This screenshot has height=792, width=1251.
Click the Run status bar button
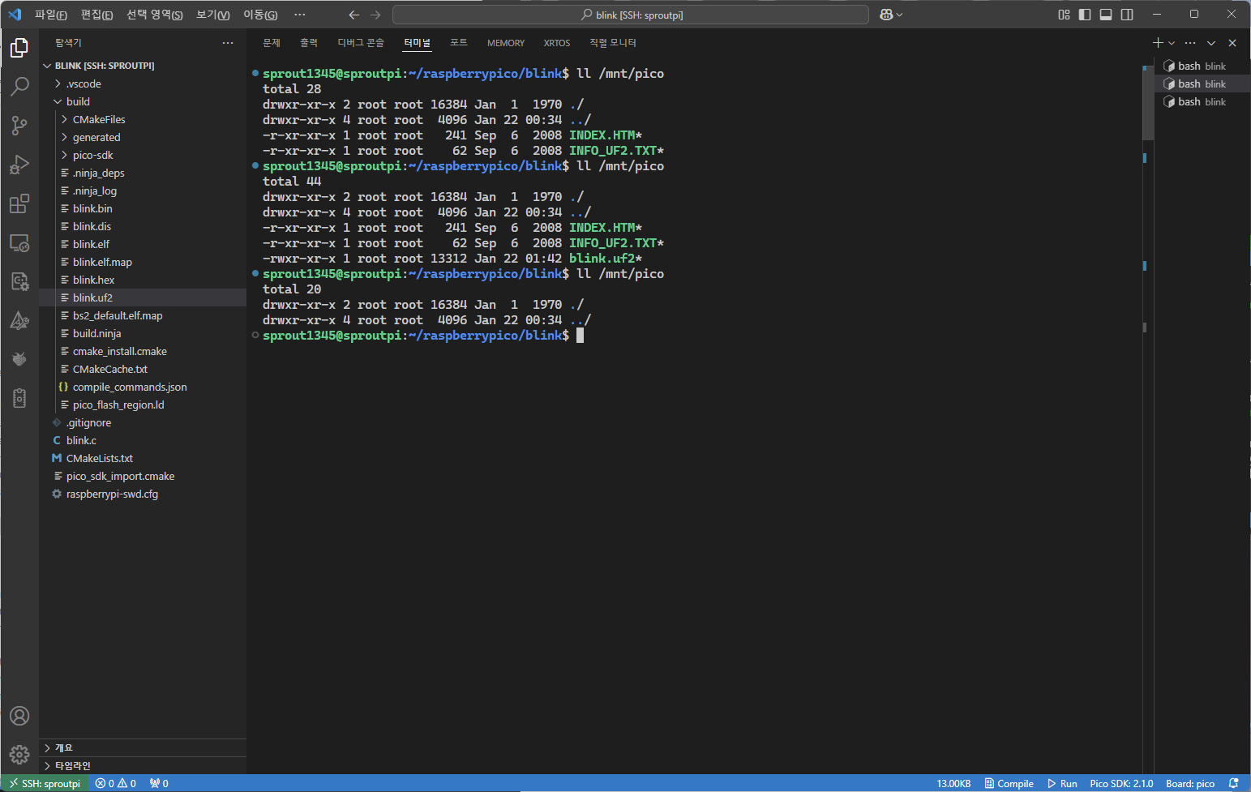[x=1062, y=783]
